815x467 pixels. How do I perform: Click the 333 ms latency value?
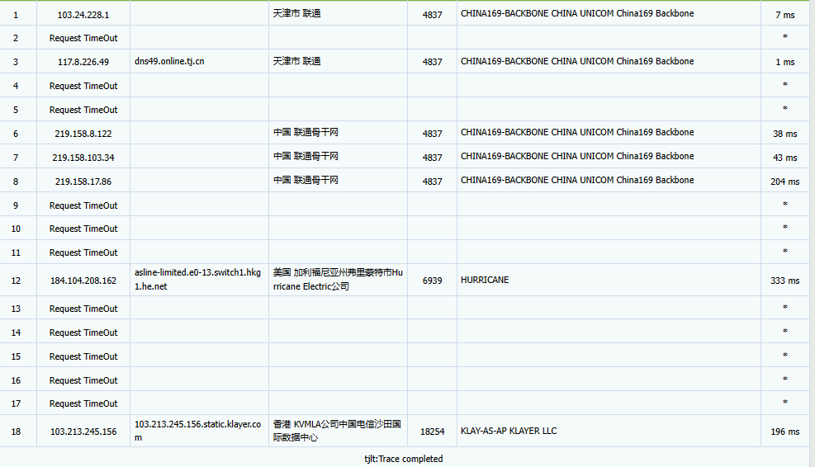tap(784, 281)
